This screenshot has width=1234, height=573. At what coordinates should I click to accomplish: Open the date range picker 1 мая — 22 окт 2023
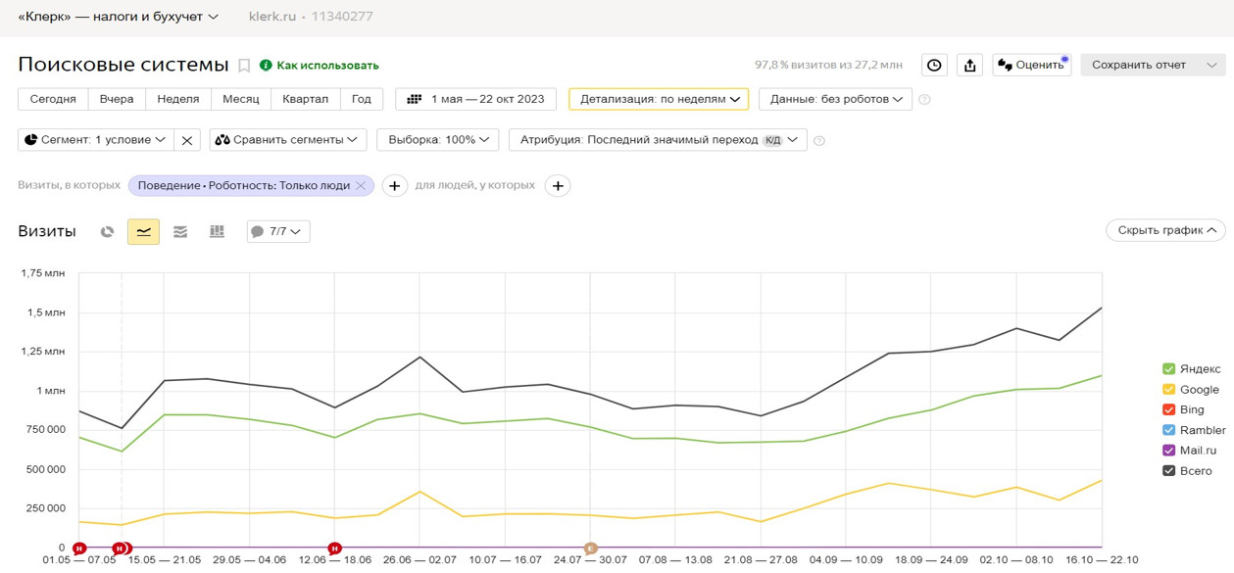tap(476, 99)
